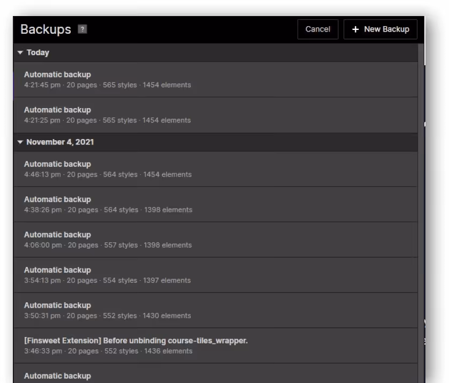
Task: Click the Backups panel title
Action: pos(46,29)
